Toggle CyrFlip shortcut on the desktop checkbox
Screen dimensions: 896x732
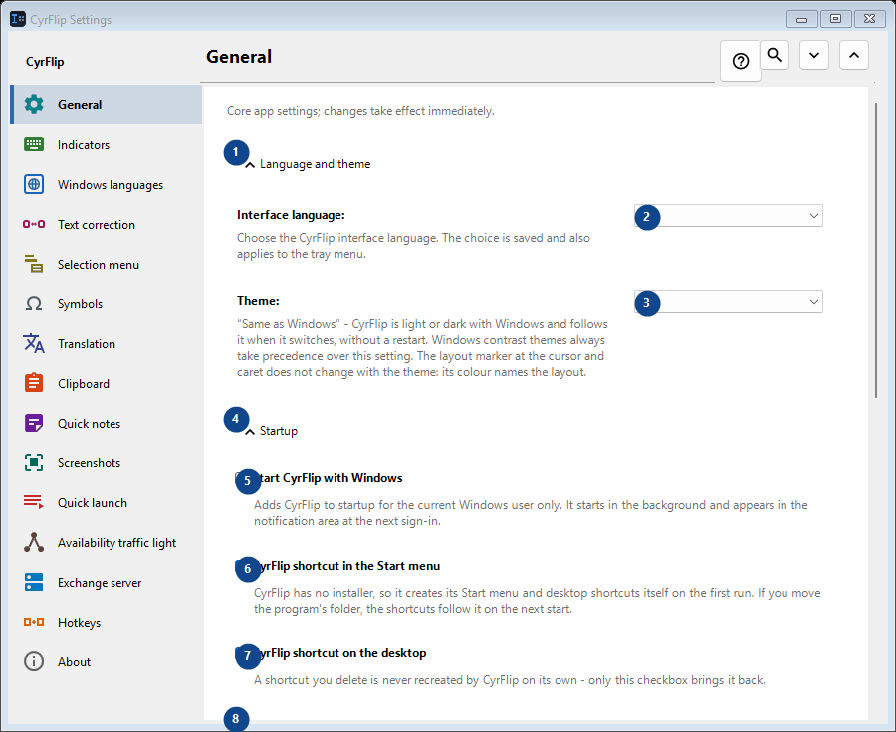[x=241, y=652]
